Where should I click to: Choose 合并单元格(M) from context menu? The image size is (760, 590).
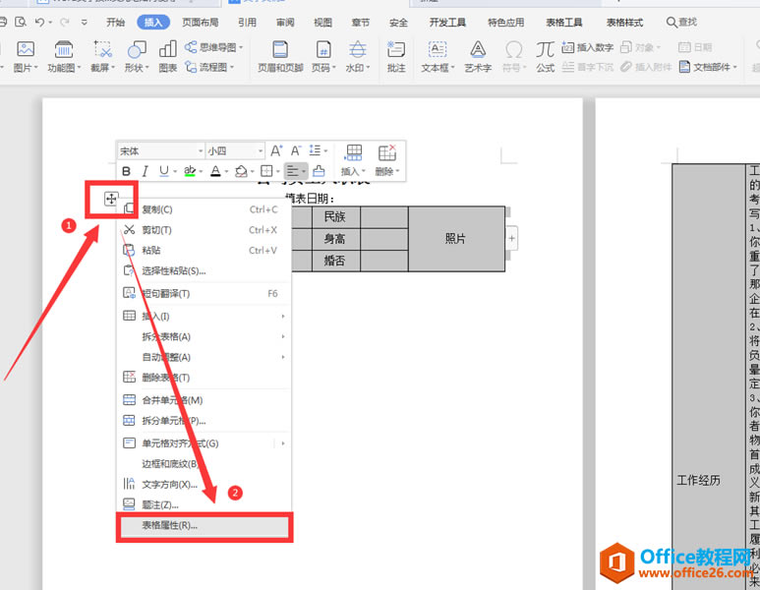205,400
